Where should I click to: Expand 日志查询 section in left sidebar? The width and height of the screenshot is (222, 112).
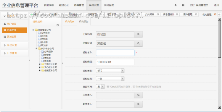tap(15, 53)
